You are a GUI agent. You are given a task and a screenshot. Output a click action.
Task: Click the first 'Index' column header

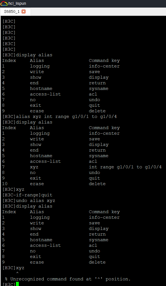(x=9, y=61)
